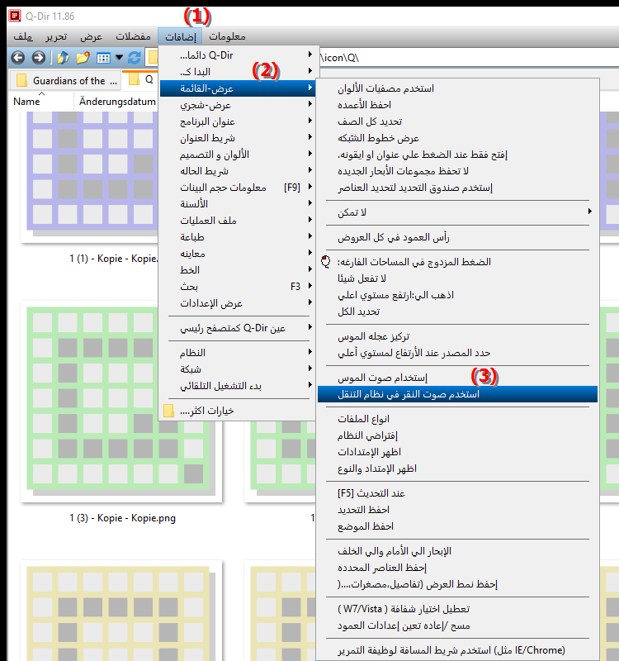The height and width of the screenshot is (661, 619).
Task: Toggle استخدم مصفيات الألوان option
Action: point(457,88)
